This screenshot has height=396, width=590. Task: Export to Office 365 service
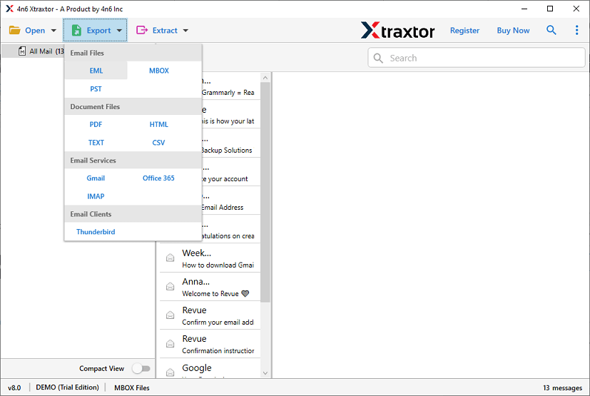tap(159, 178)
